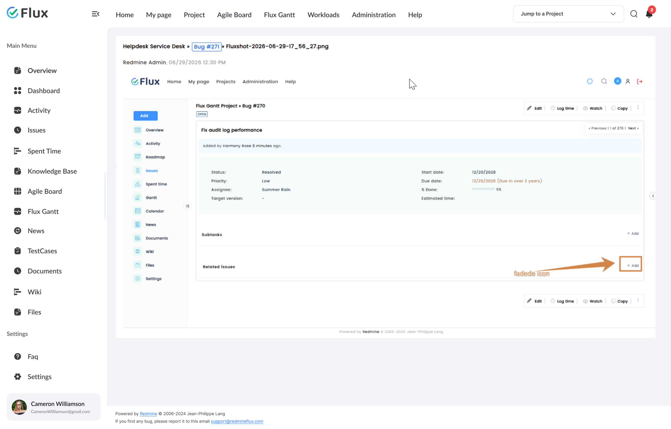Open Workloads in the top navigation
This screenshot has height=429, width=671.
(323, 15)
